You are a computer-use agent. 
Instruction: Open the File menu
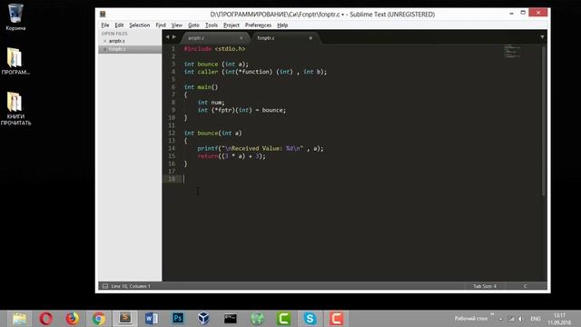tap(105, 25)
